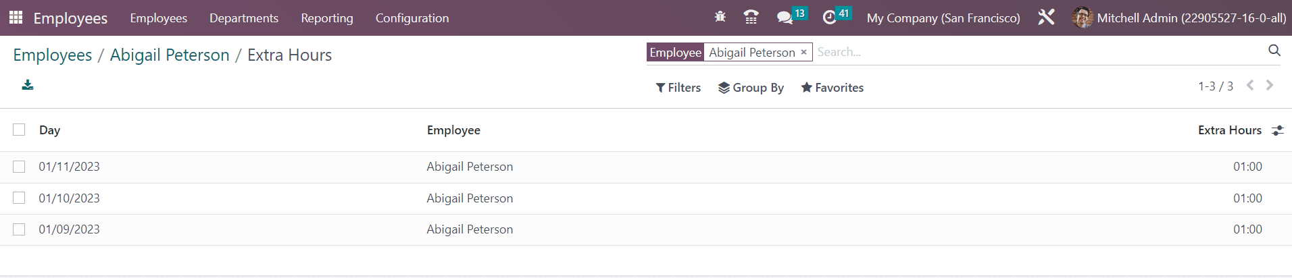Open the wrench tools icon

(1046, 18)
